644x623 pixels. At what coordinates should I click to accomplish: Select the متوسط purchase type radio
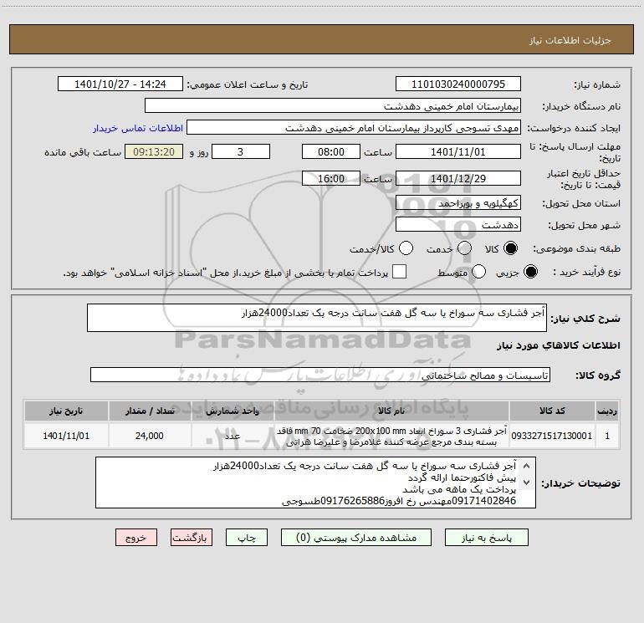point(479,272)
